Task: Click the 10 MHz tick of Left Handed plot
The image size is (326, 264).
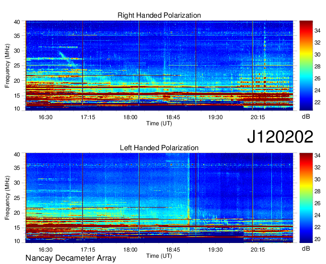Action: [x=17, y=241]
